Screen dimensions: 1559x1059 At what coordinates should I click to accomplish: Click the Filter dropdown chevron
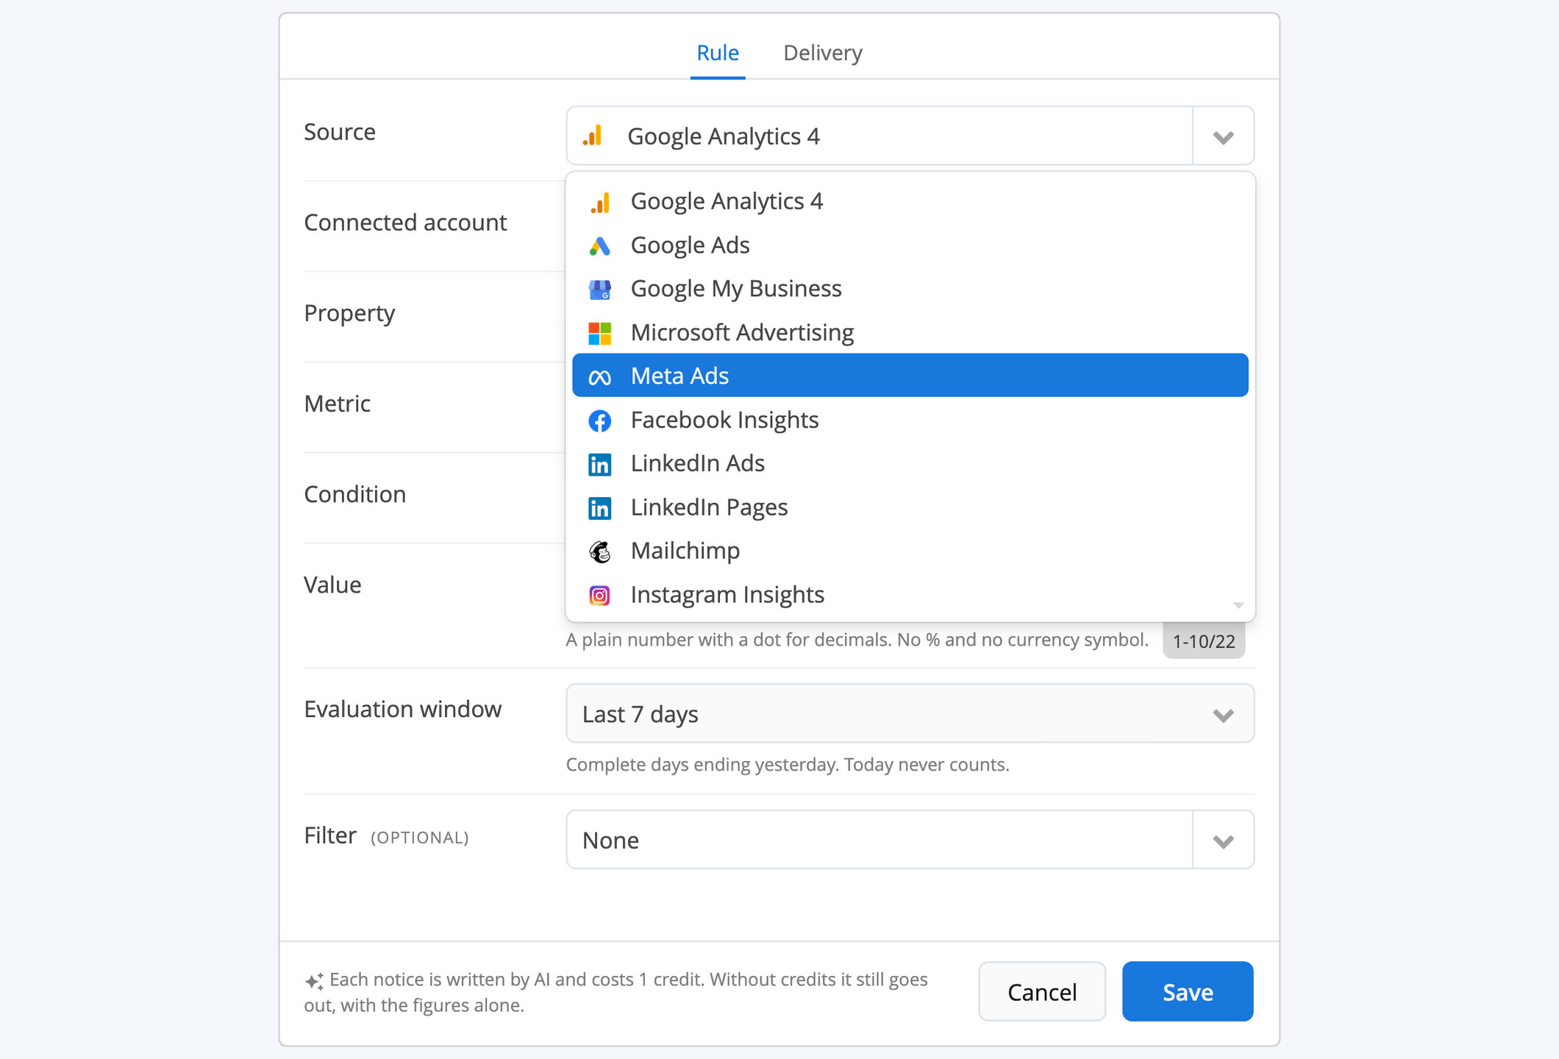[1223, 841]
